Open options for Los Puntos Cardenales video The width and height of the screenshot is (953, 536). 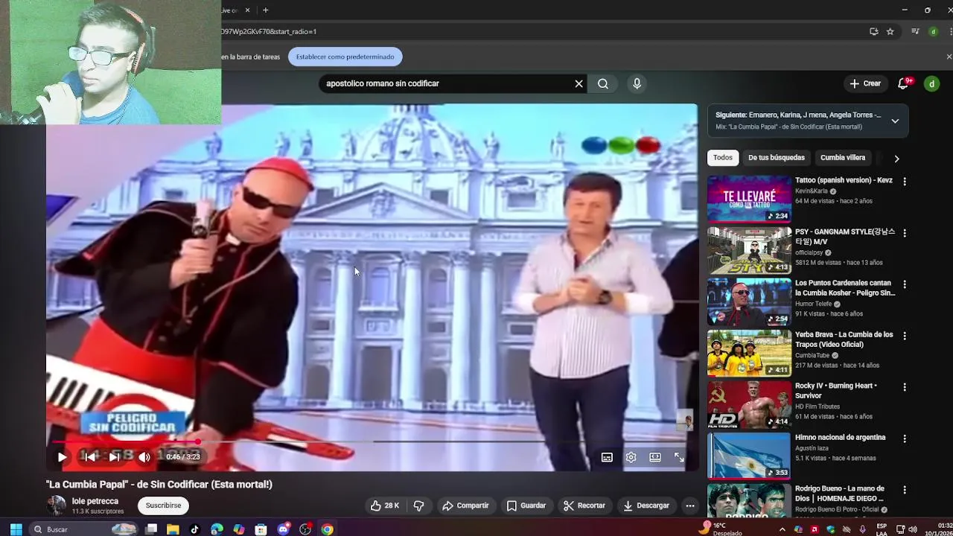pos(905,284)
